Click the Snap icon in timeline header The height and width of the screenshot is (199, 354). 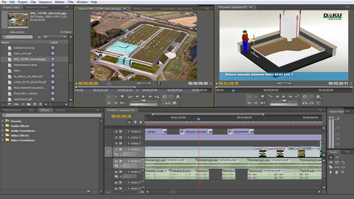(x=130, y=122)
